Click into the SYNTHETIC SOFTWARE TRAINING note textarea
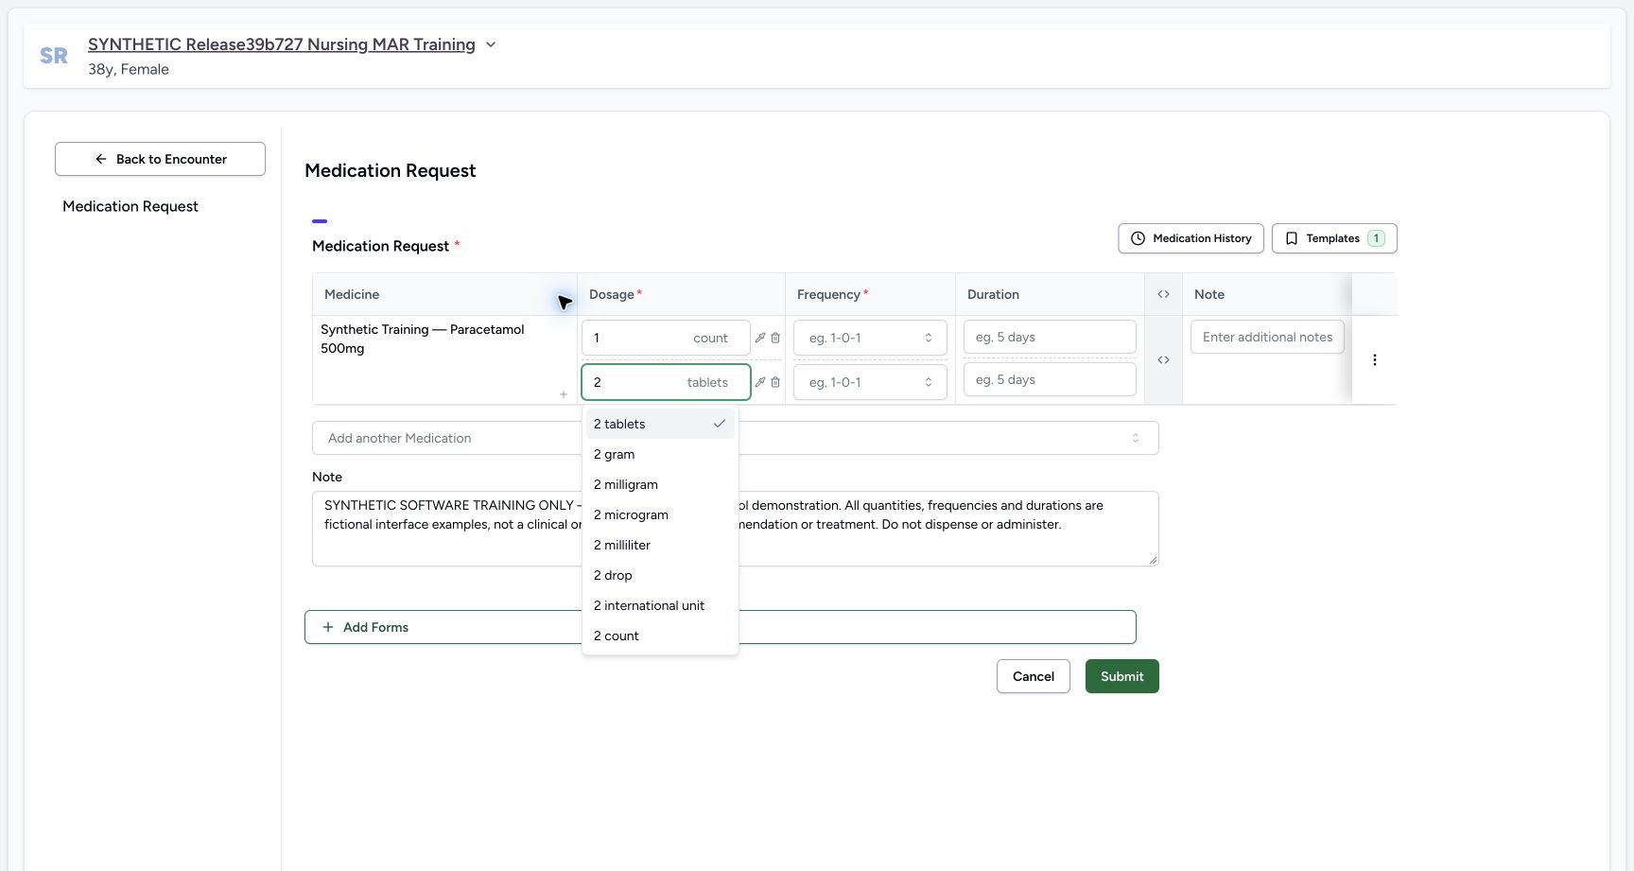The width and height of the screenshot is (1634, 871). pyautogui.click(x=735, y=529)
